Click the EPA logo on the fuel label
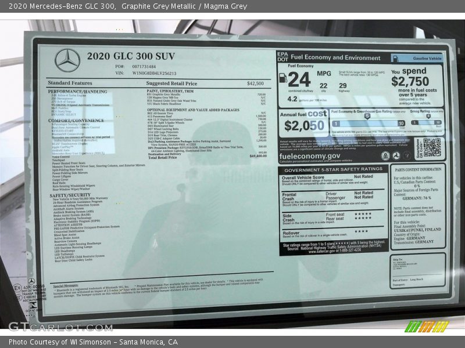 [x=283, y=53]
